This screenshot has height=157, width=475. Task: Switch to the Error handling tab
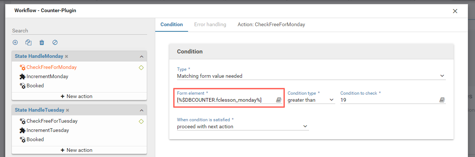[x=210, y=25]
